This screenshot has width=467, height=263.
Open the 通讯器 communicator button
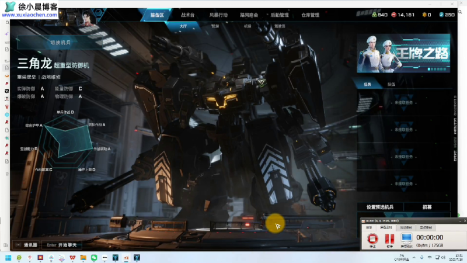(x=26, y=245)
